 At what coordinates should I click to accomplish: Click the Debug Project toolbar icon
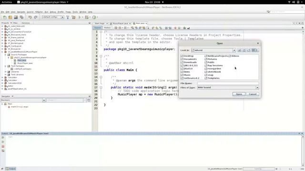[87, 17]
